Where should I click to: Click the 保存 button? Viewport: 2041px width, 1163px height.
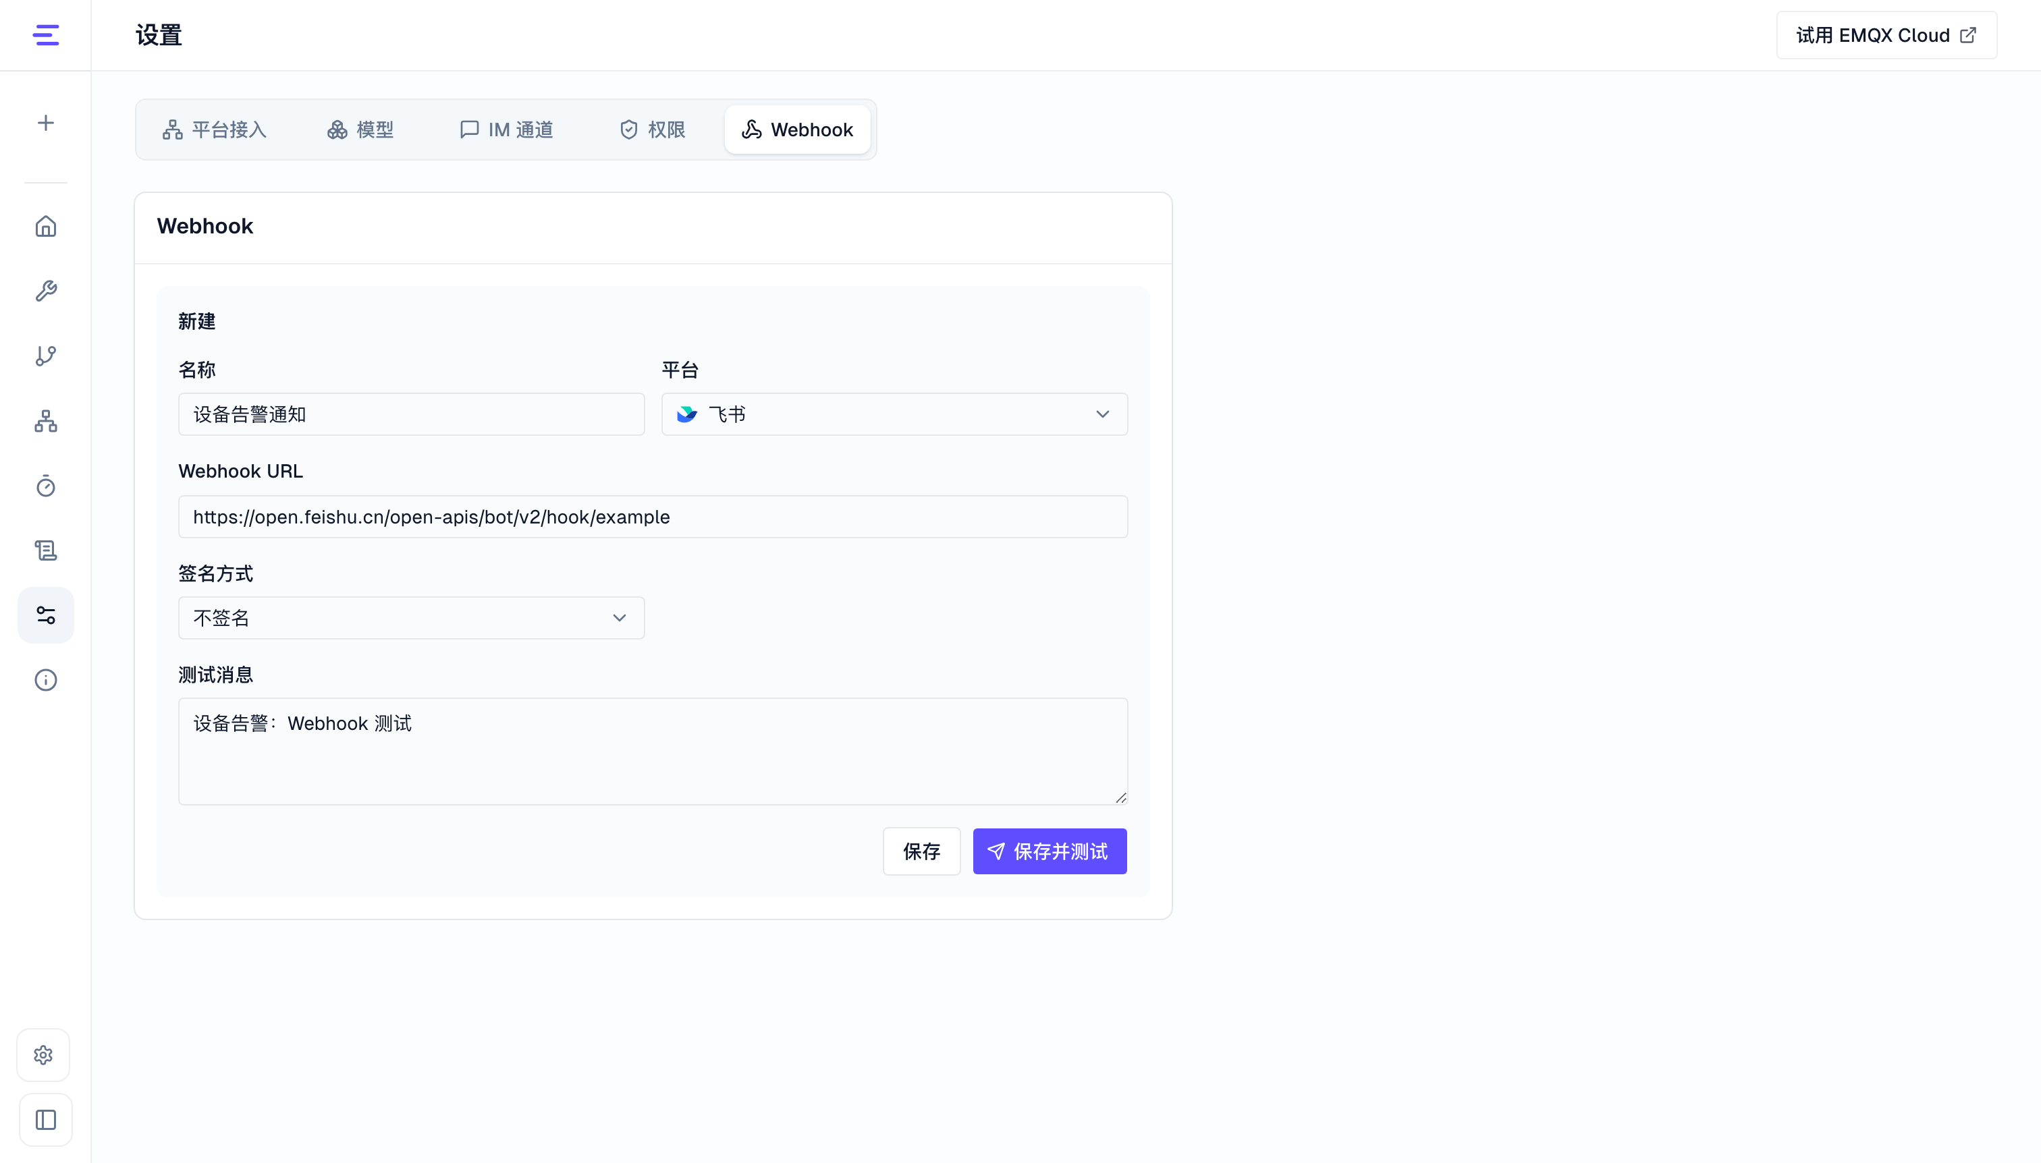(x=921, y=851)
